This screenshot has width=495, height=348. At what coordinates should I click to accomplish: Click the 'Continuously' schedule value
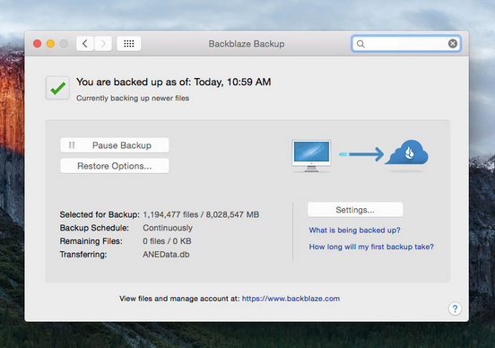tap(168, 228)
